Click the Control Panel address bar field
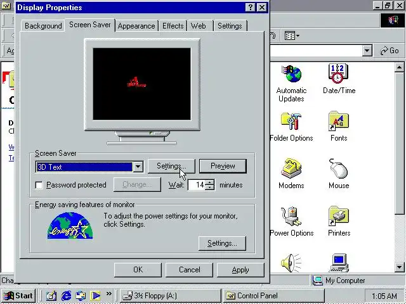This screenshot has height=304, width=406. (315, 51)
